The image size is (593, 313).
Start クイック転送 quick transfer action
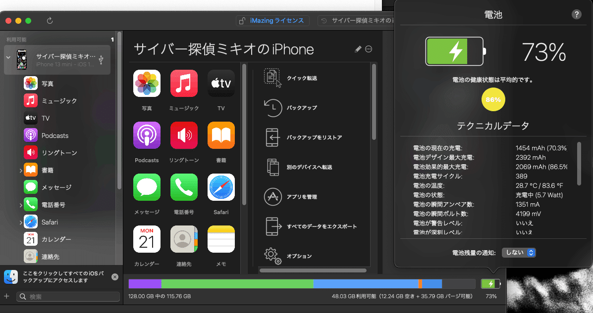click(291, 78)
